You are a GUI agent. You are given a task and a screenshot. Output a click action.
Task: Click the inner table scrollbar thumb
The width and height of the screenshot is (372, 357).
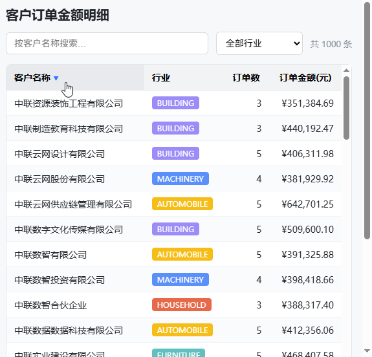pyautogui.click(x=346, y=108)
